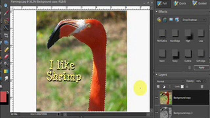Screen dimensions: 210x118
Task: Collapse the Effects panel
Action: coord(157,12)
